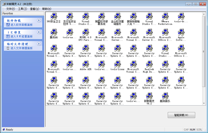Click the app icon in title bar
Image resolution: width=208 pixels, height=133 pixels.
[4, 4]
